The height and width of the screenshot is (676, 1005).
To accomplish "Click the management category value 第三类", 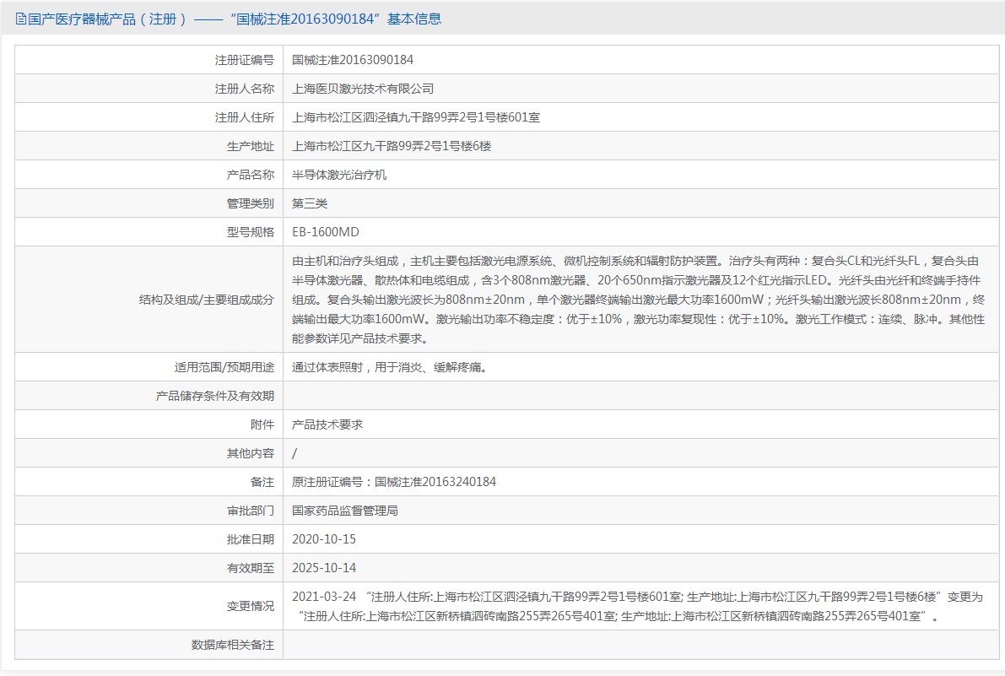I will pos(309,203).
